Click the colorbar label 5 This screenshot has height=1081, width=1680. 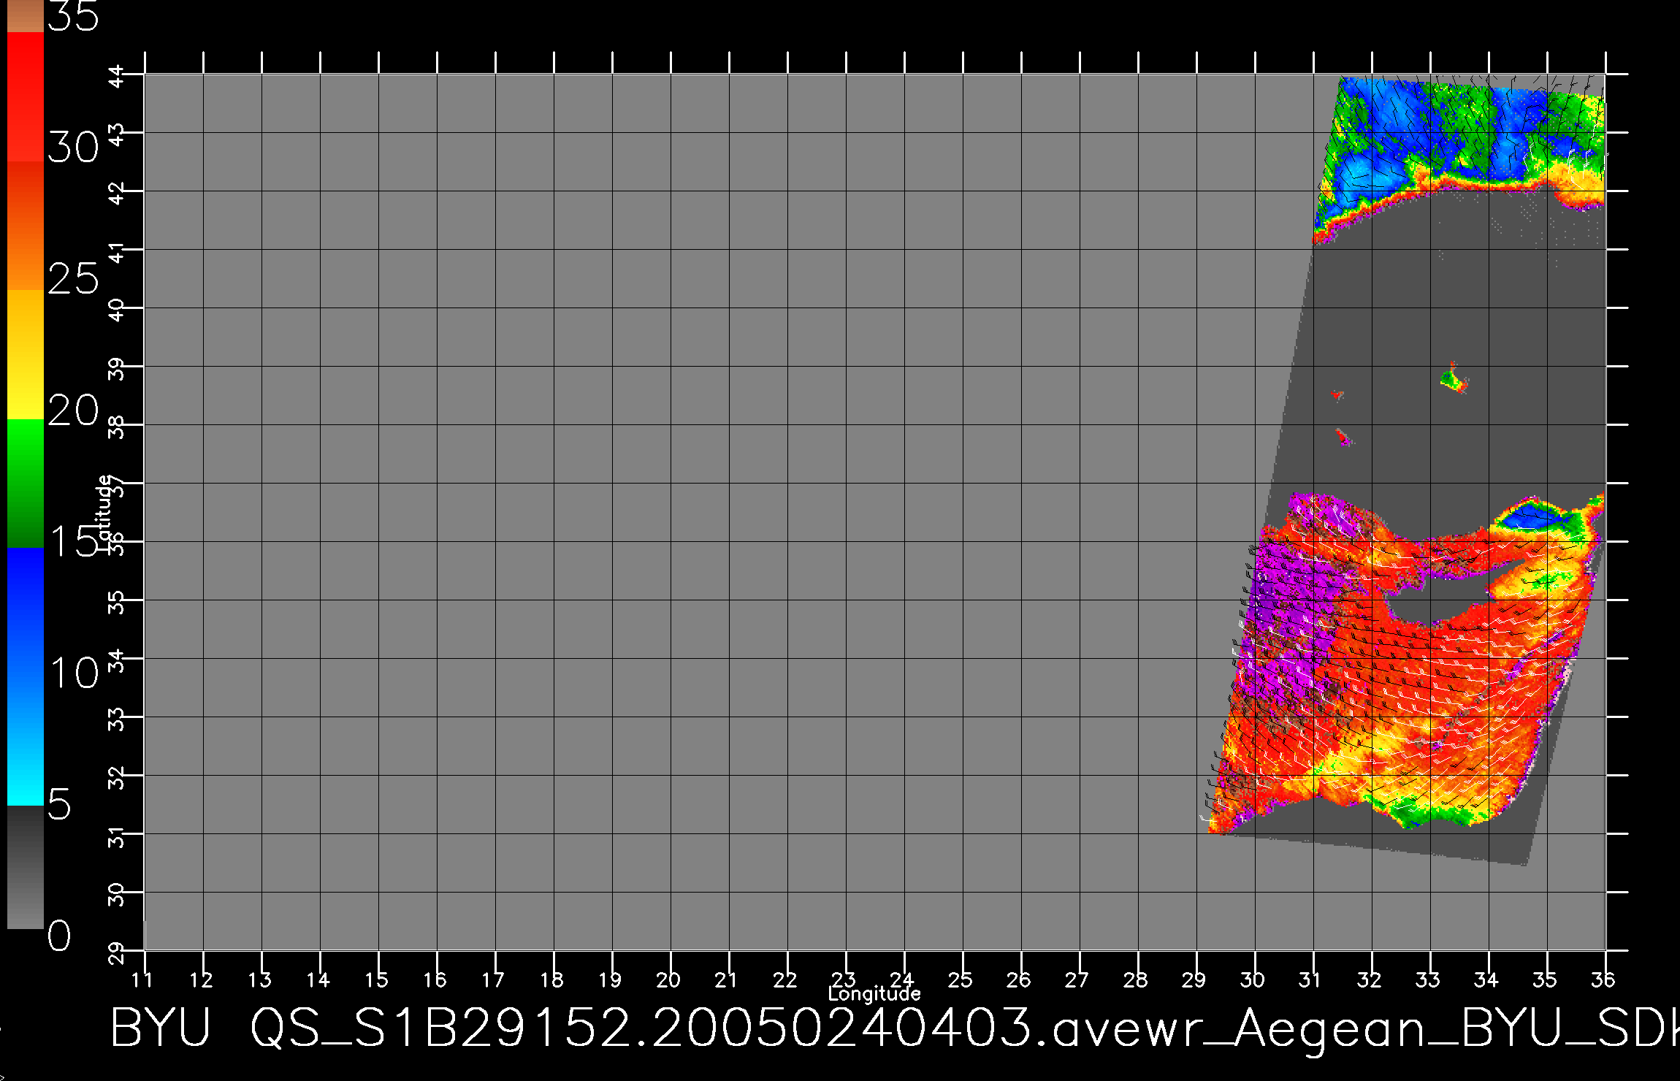coord(59,804)
